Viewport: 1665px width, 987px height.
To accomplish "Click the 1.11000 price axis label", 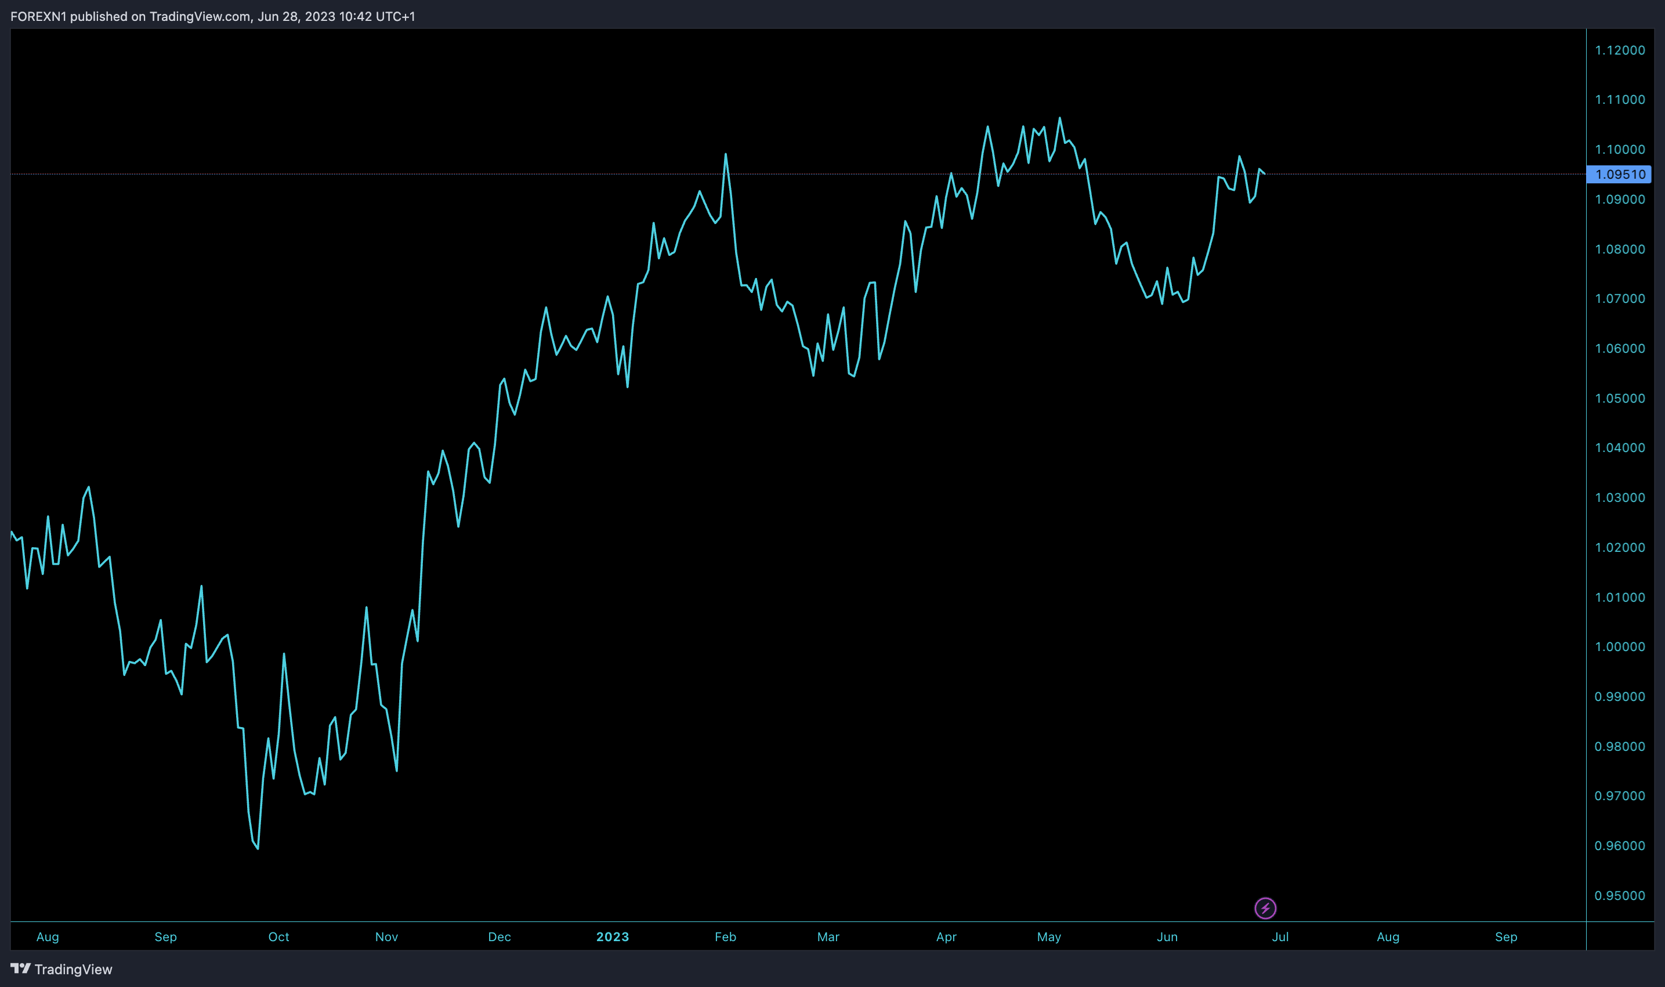I will click(x=1620, y=99).
